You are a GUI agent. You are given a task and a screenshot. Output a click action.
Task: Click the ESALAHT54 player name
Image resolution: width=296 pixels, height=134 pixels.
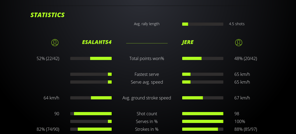[97, 42]
